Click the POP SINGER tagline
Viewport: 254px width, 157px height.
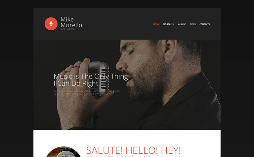pyautogui.click(x=67, y=29)
